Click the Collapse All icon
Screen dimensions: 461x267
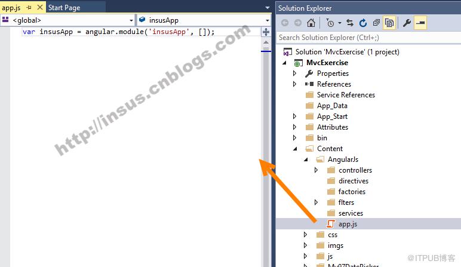tap(376, 23)
